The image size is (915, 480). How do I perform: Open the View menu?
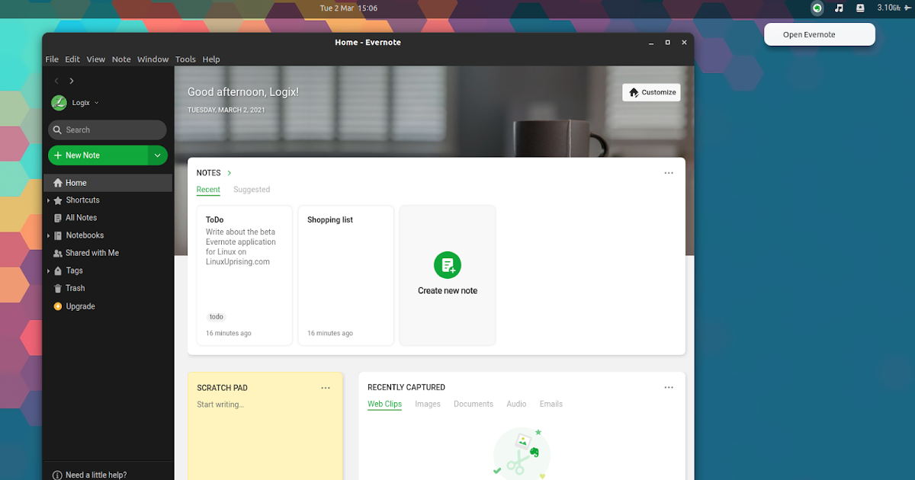[x=96, y=59]
